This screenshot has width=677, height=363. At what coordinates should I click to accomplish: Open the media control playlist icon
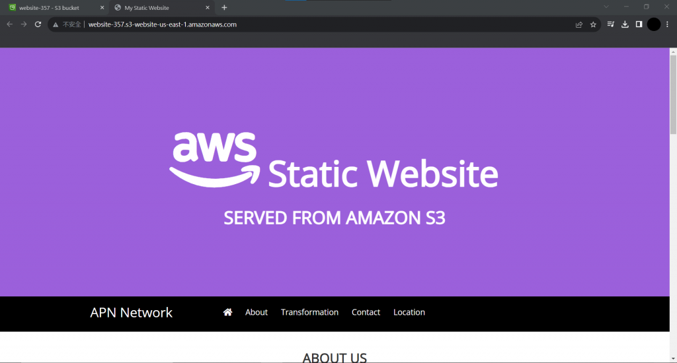tap(610, 24)
